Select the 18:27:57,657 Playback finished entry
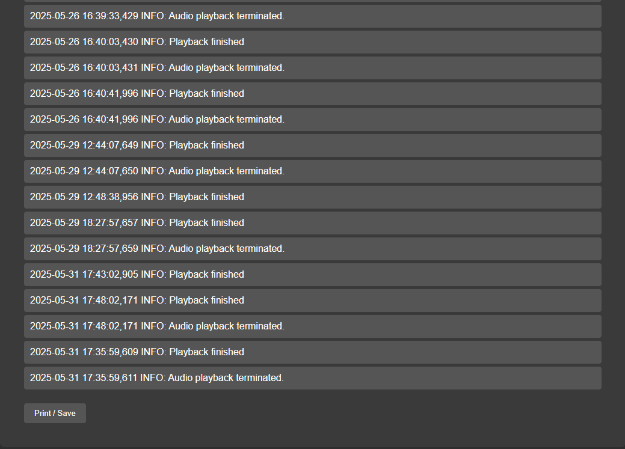This screenshot has width=625, height=449. click(x=312, y=223)
